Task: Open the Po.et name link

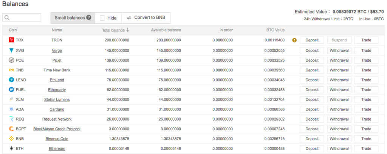Action: [57, 60]
